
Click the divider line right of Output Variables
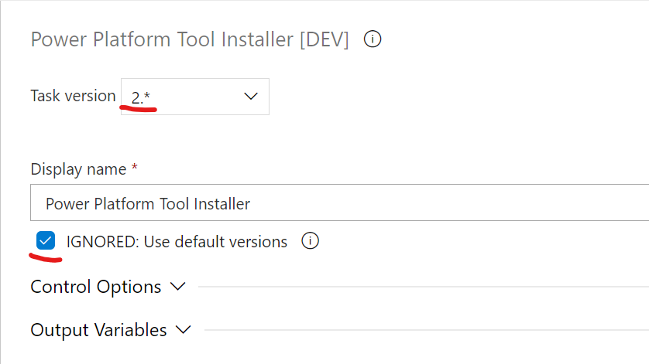426,330
